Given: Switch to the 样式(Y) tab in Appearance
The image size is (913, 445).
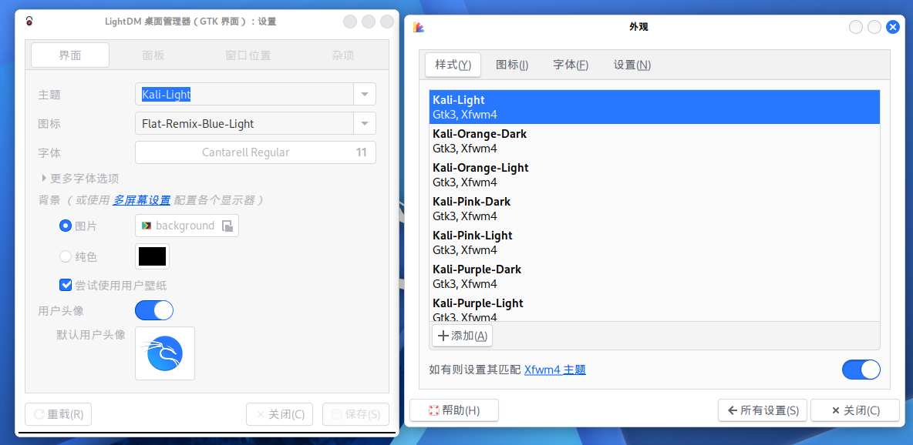Looking at the screenshot, I should [x=453, y=65].
